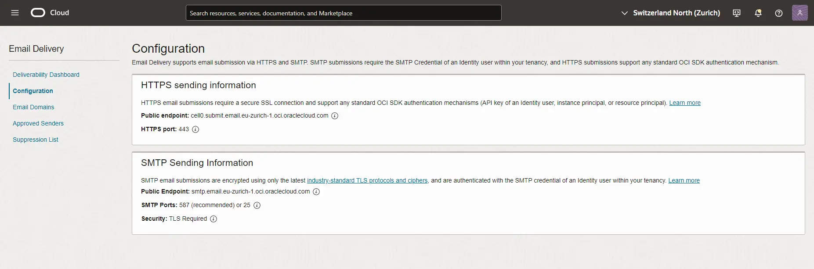This screenshot has width=814, height=269.
Task: Show info icon beside SMTP Ports
Action: [x=257, y=205]
